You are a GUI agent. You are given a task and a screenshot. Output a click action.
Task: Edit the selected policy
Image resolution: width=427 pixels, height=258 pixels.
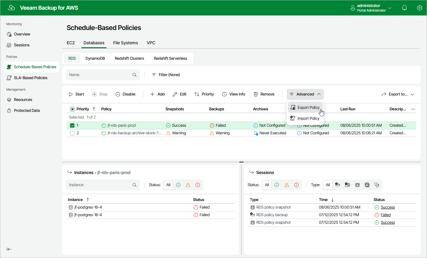179,94
